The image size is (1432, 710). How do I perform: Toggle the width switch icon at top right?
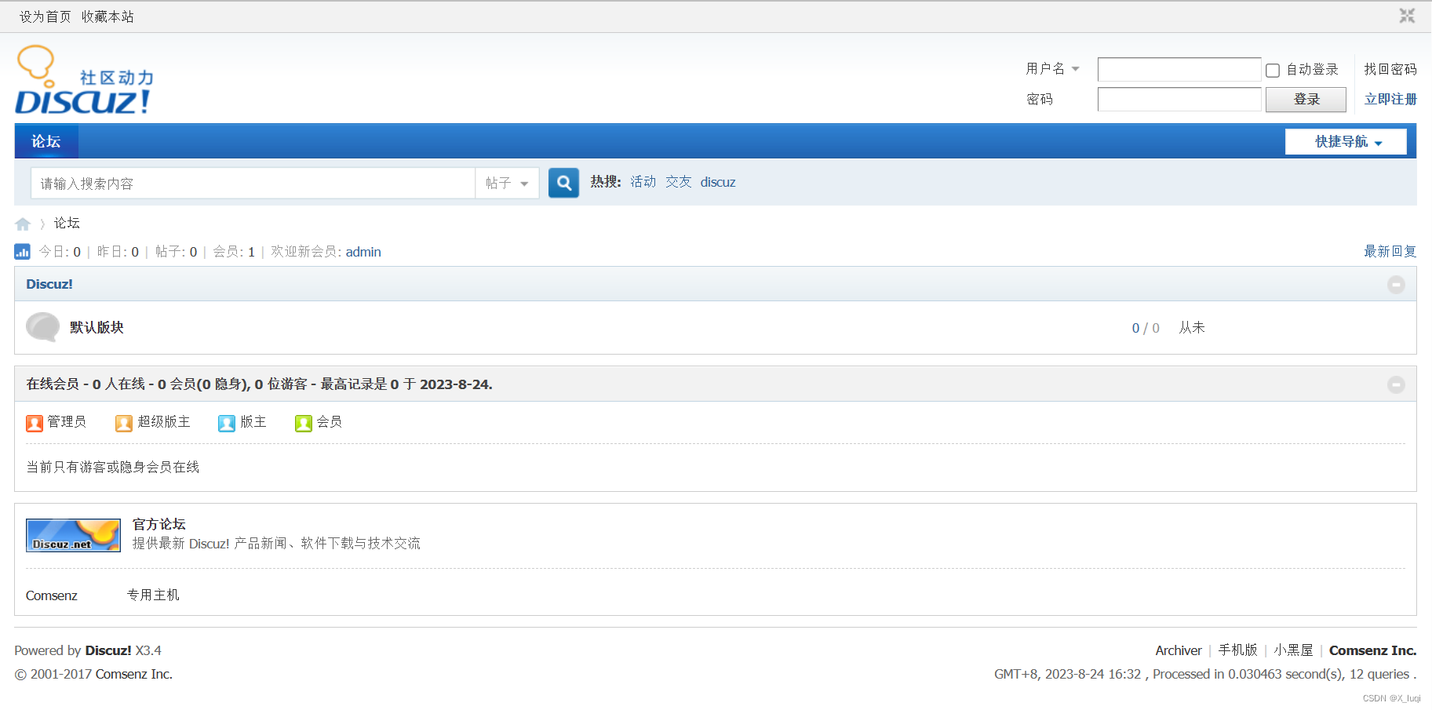[1407, 16]
